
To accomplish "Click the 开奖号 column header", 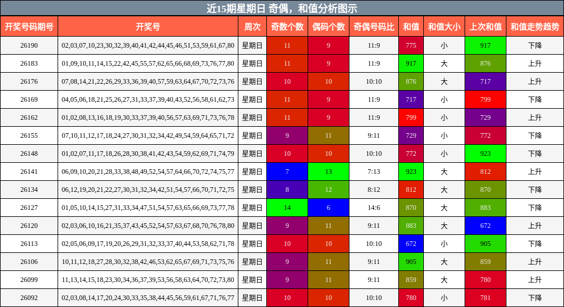I will click(x=148, y=27).
